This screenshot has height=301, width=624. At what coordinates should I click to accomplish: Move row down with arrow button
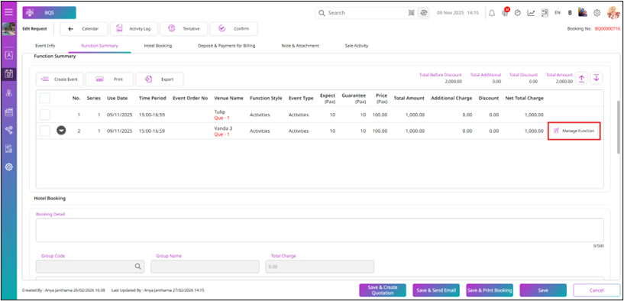click(x=597, y=79)
